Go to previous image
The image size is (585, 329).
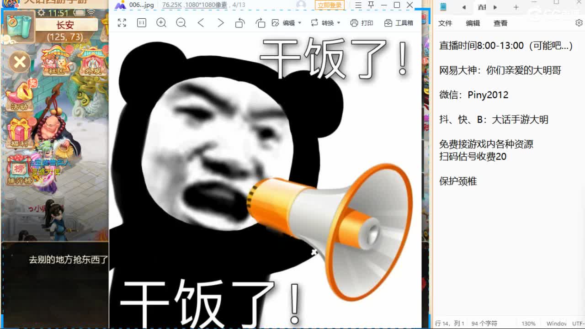(x=201, y=23)
